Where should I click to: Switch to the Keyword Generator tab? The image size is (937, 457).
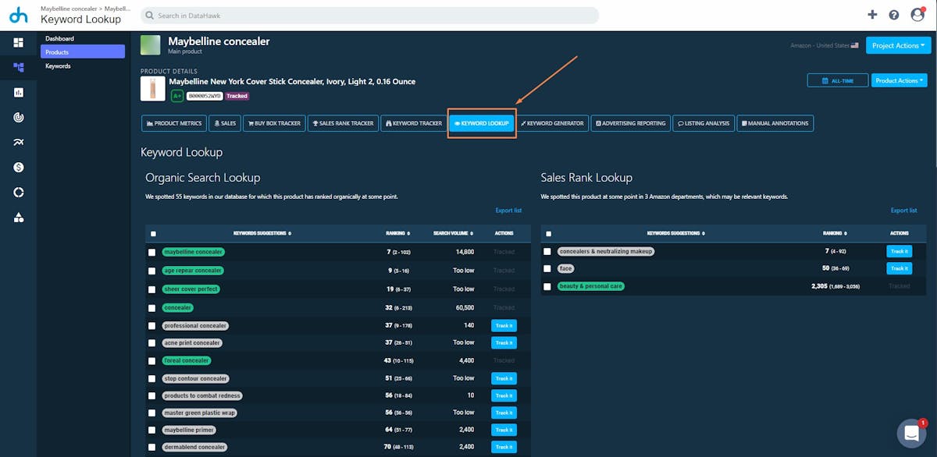tap(553, 123)
